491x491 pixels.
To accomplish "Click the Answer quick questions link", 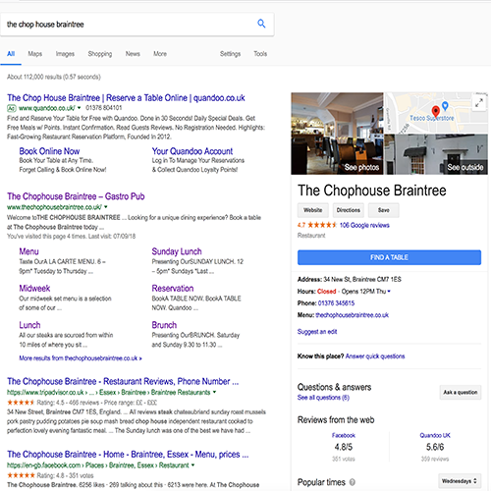I will coord(375,356).
